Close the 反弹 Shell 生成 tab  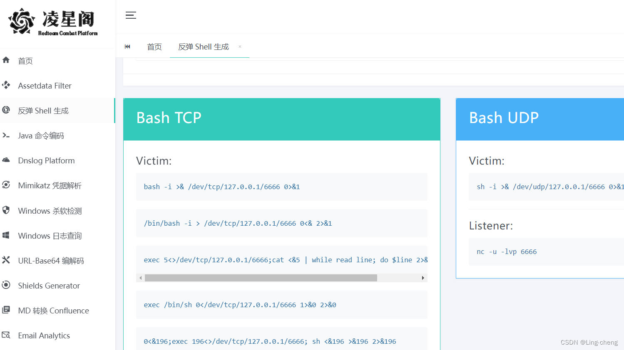pyautogui.click(x=240, y=47)
